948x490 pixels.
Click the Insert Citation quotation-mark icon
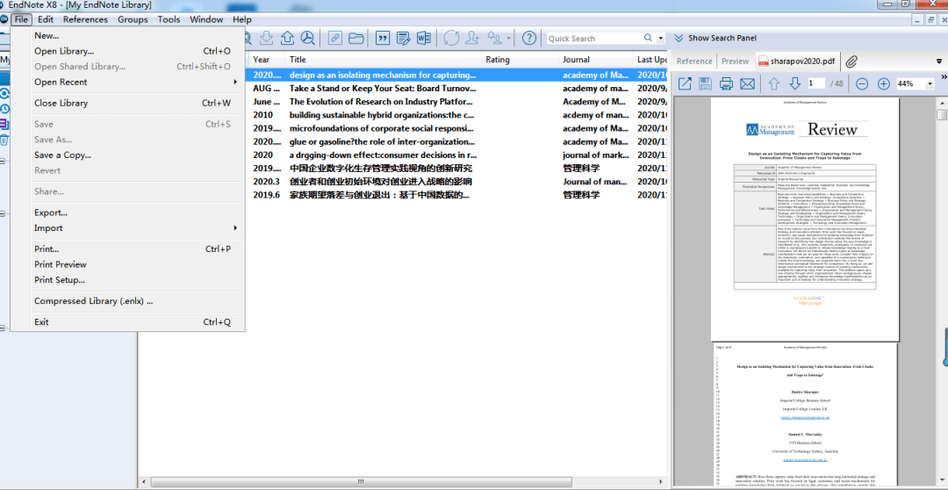[x=382, y=38]
